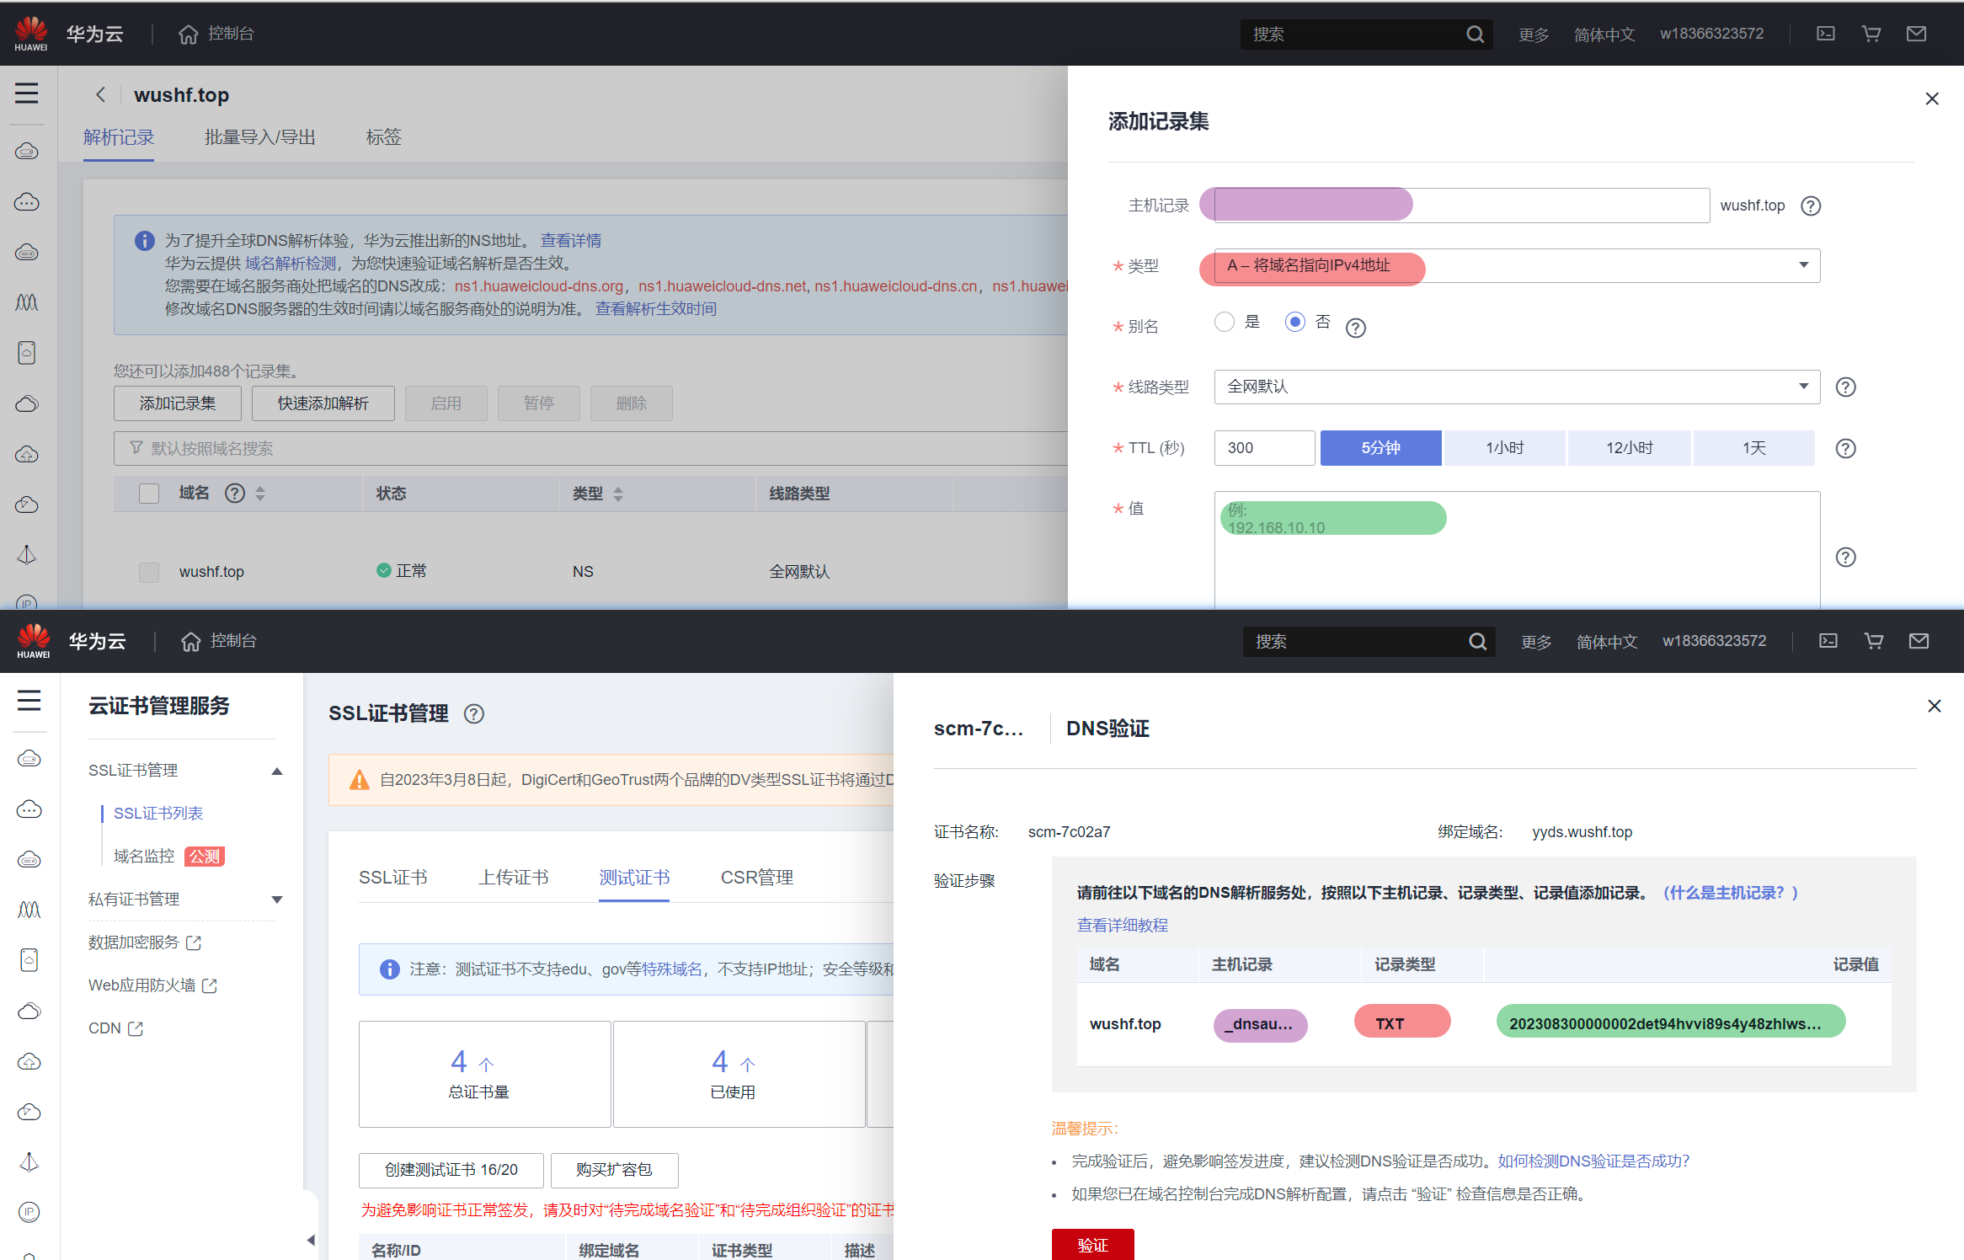Switch to the CSR管理 tab
The height and width of the screenshot is (1260, 1964).
click(756, 878)
